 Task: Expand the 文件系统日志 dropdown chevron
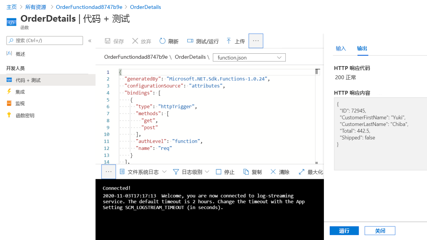[164, 172]
